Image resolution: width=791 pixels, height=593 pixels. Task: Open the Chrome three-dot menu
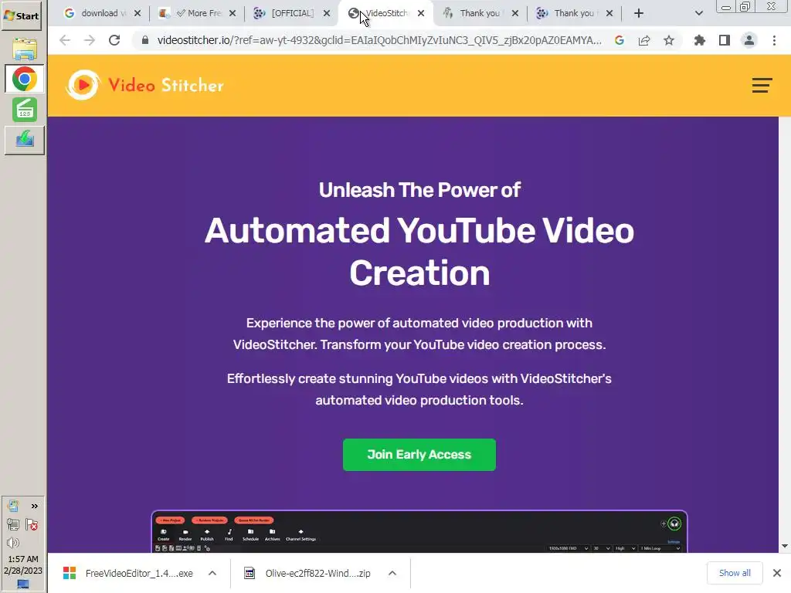click(774, 40)
